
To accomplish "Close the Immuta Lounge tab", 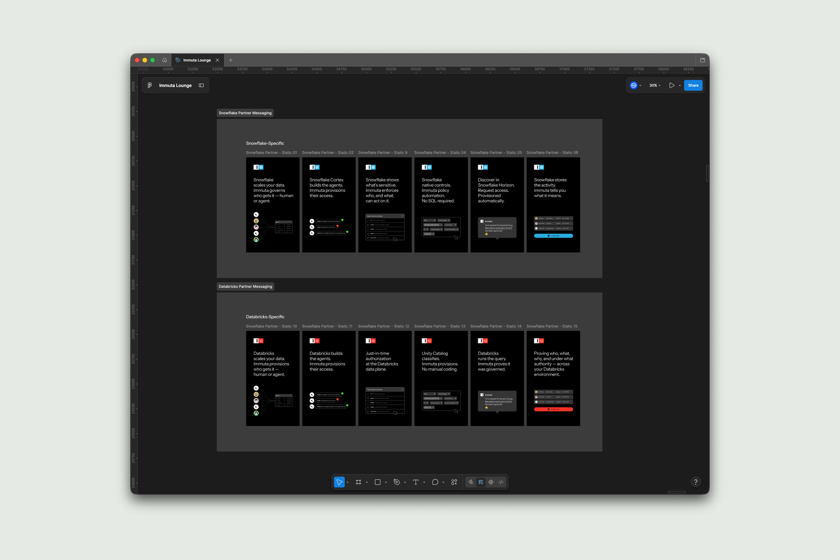I will pos(217,60).
